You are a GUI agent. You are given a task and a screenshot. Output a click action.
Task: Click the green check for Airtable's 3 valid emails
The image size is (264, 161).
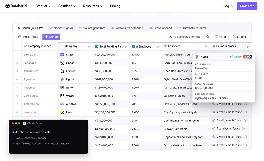tap(246, 104)
